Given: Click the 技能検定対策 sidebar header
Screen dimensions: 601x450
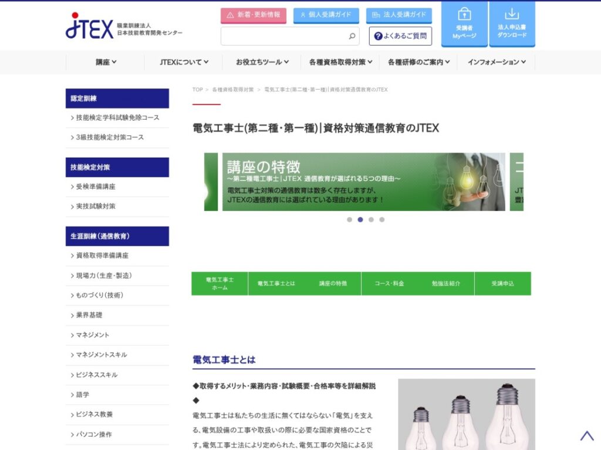Looking at the screenshot, I should click(117, 167).
